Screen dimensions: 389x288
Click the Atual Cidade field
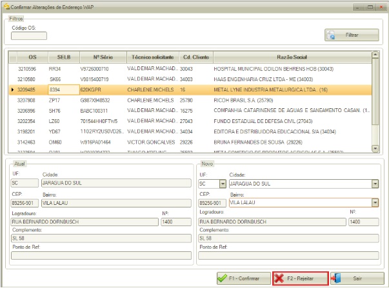[116, 183]
